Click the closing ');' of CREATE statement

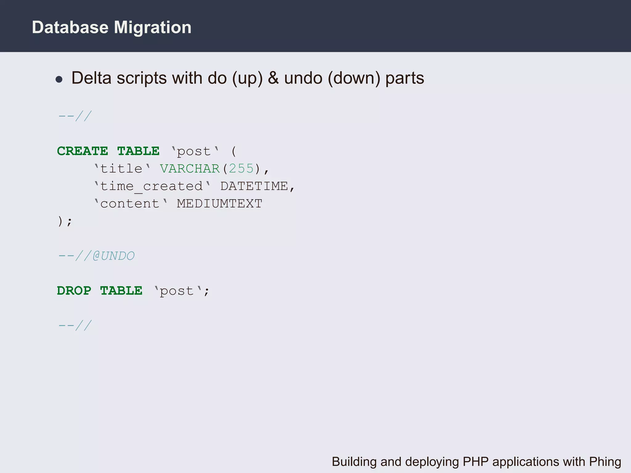(65, 221)
